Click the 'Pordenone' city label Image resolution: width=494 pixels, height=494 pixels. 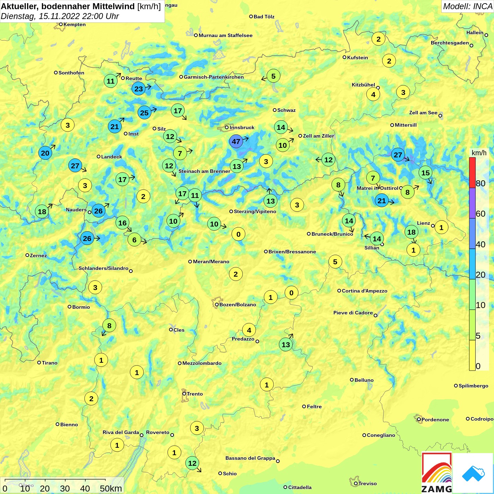[435, 420]
